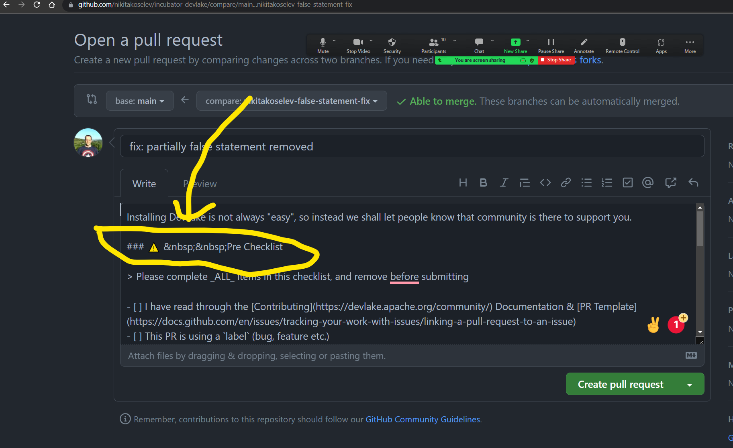733x448 pixels.
Task: Insert a bulleted list
Action: point(586,183)
